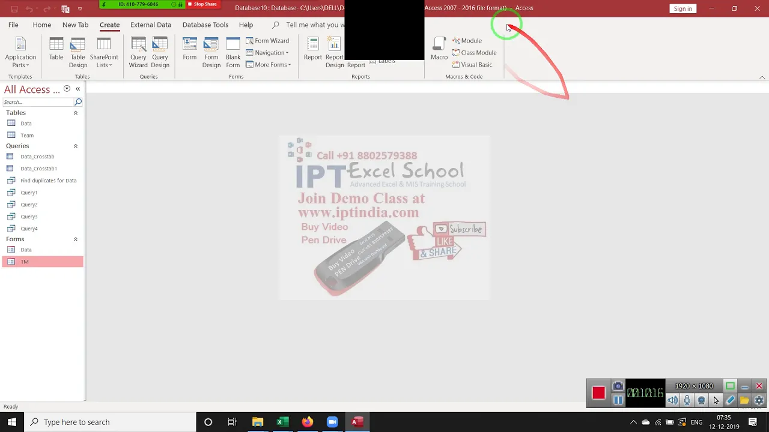Screen dimensions: 769x432
Task: Click the navigation pane Search box
Action: 38,102
